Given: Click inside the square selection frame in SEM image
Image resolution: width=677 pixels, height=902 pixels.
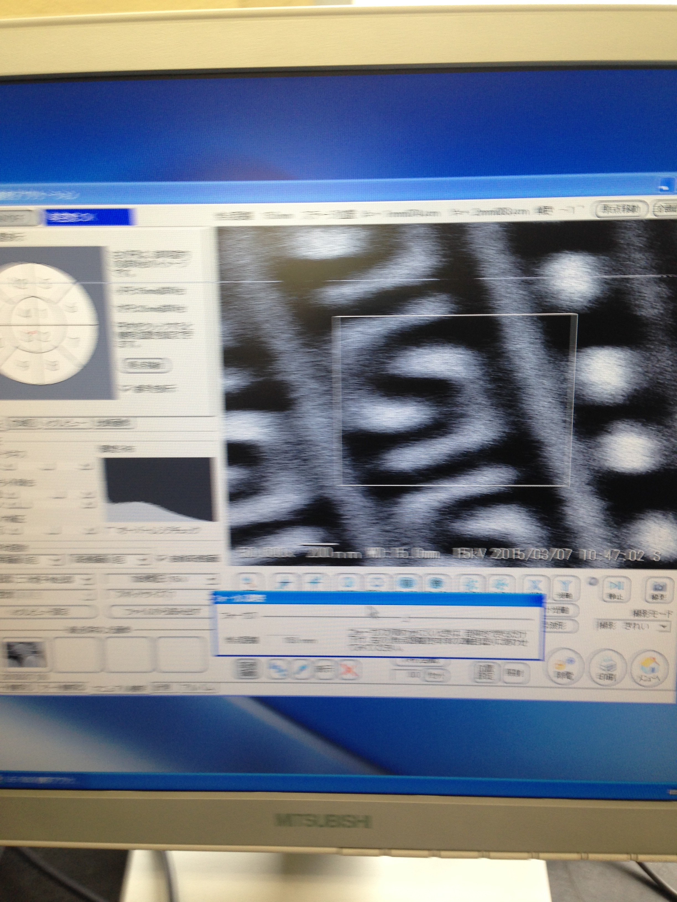Looking at the screenshot, I should [x=455, y=400].
